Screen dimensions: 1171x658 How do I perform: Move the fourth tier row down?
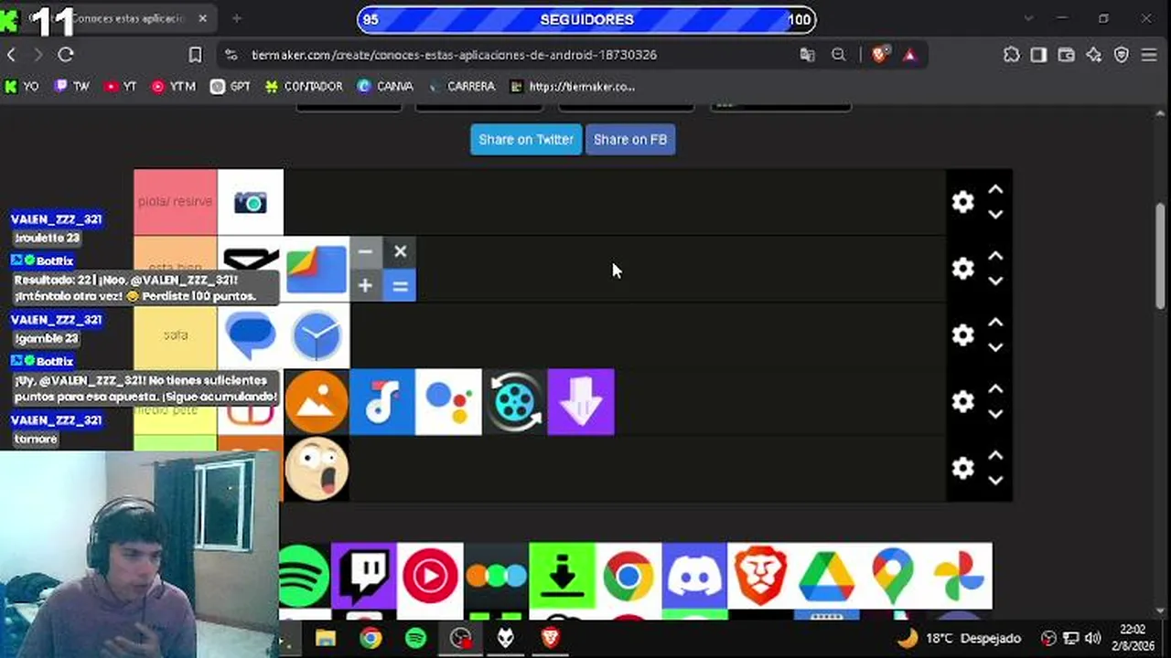[x=995, y=415]
